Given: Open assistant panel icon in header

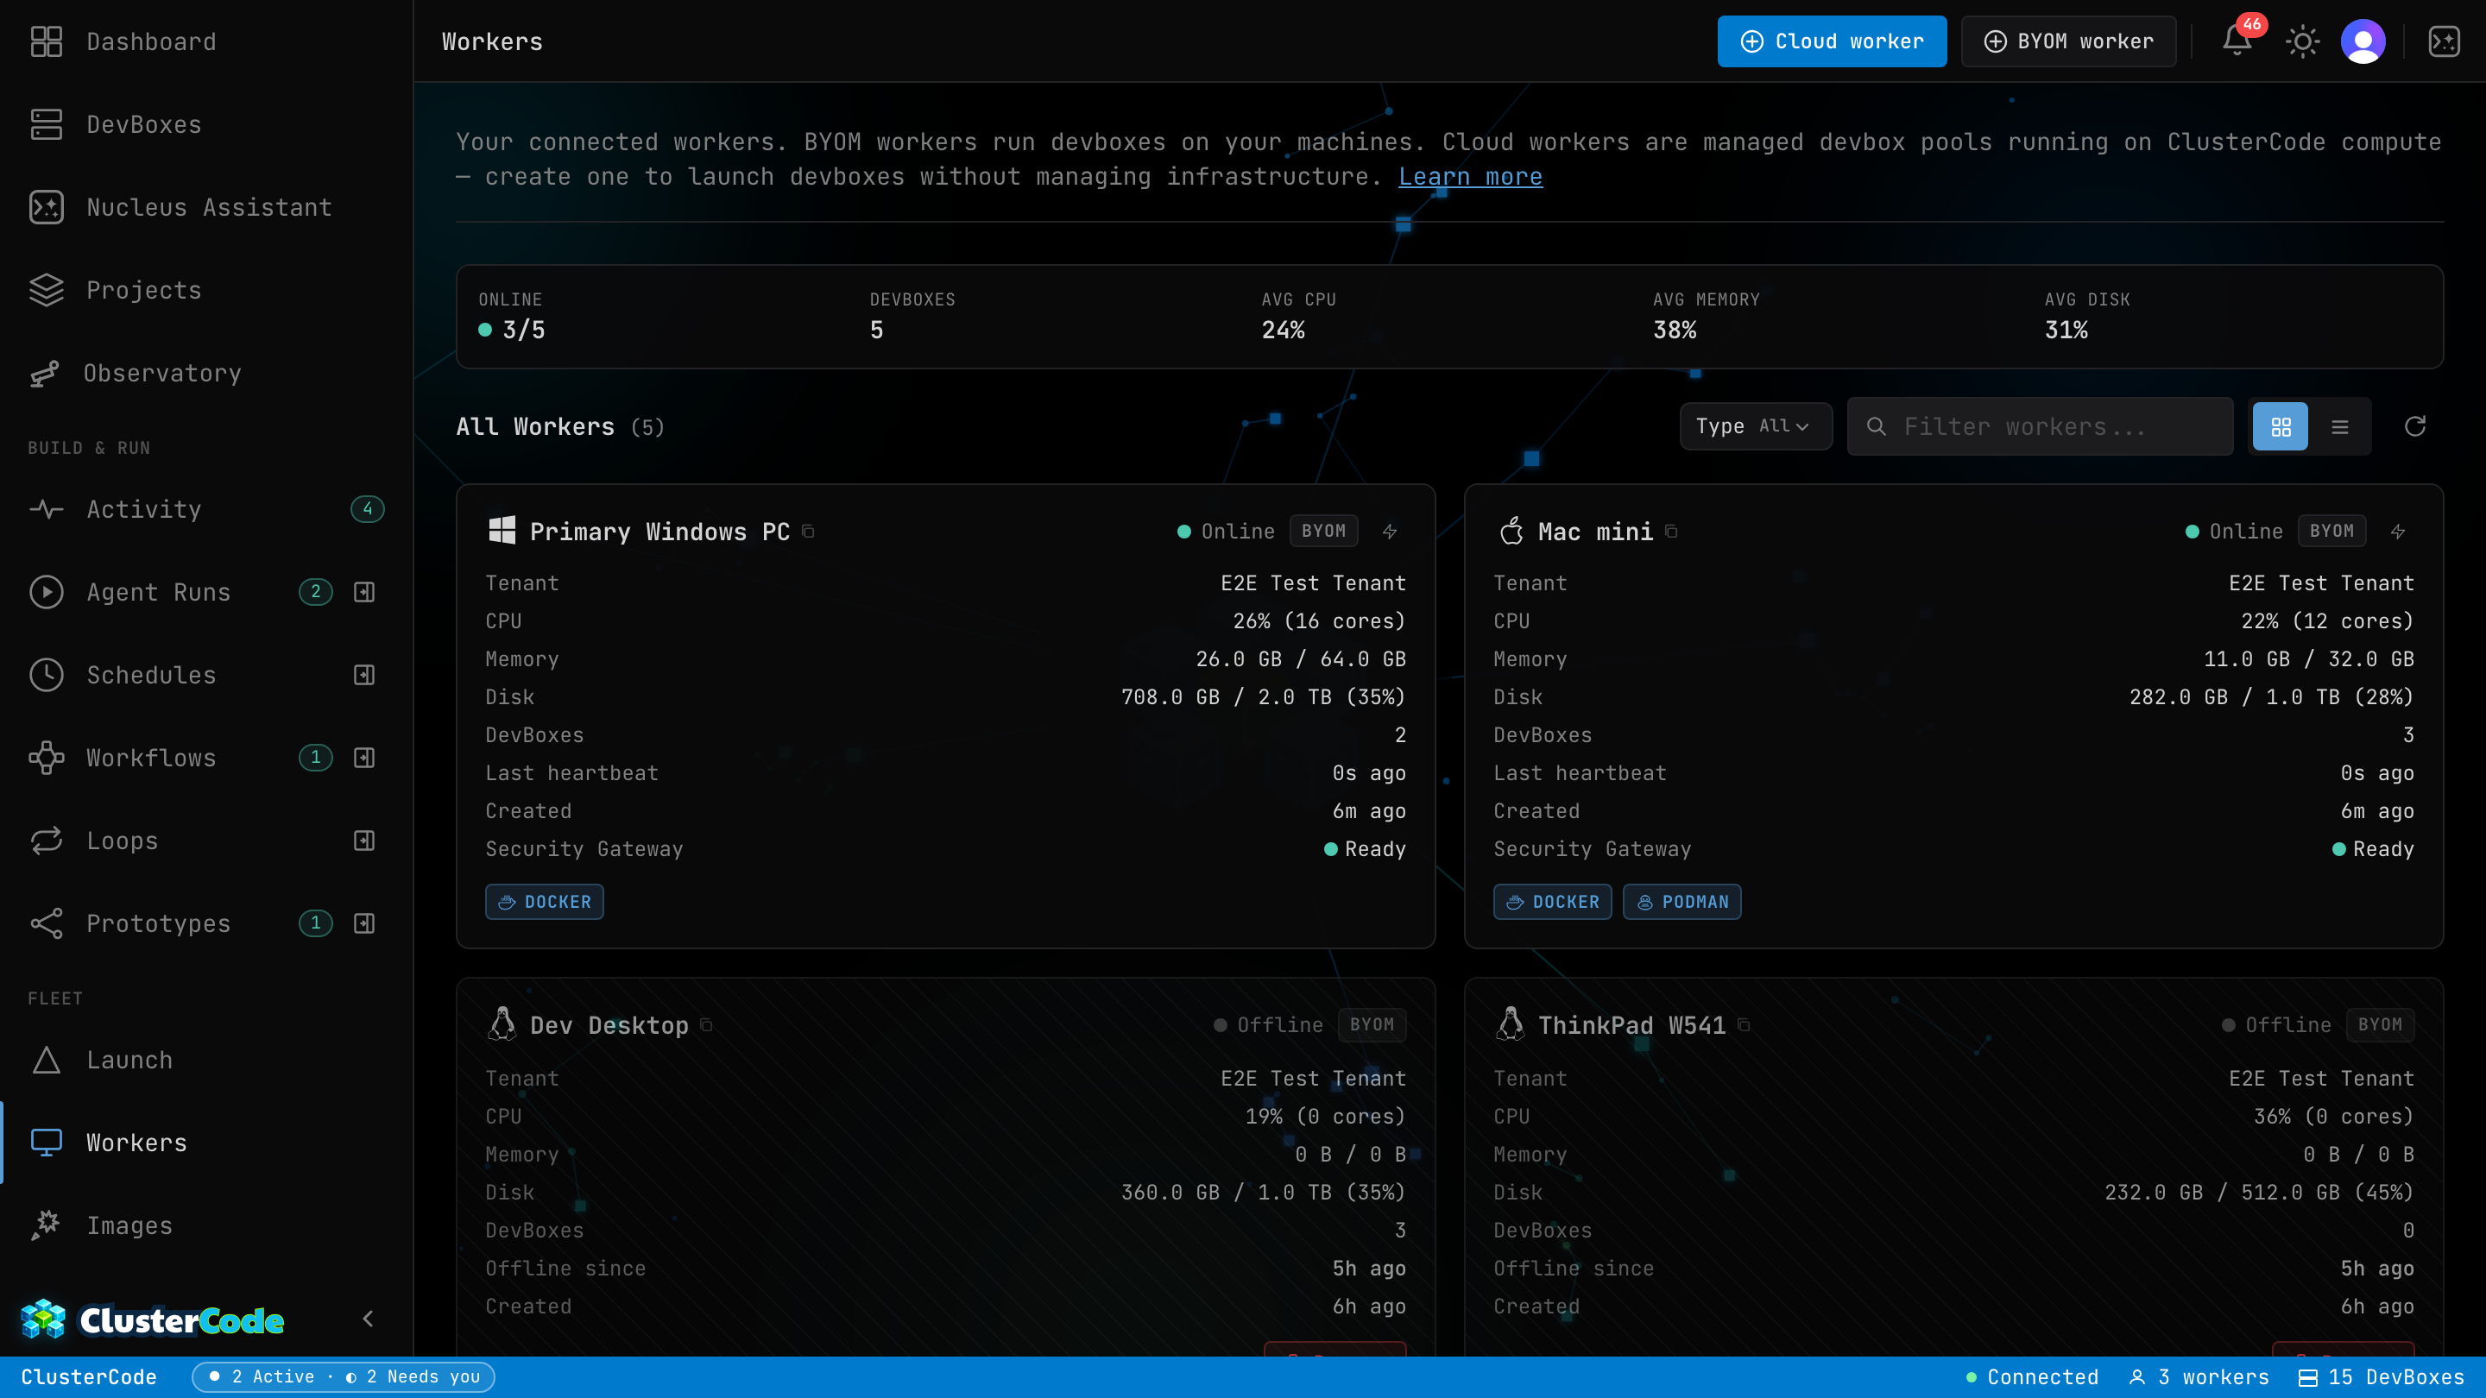Looking at the screenshot, I should pos(2445,41).
